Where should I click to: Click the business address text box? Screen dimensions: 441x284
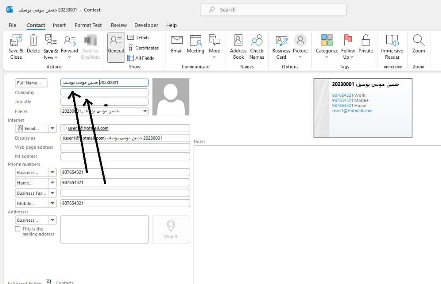point(105,229)
